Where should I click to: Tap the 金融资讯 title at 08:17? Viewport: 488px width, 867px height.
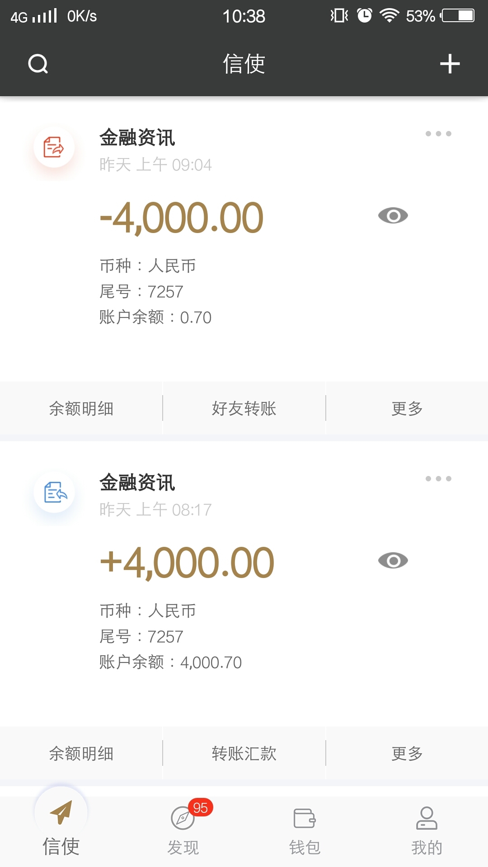pos(137,483)
